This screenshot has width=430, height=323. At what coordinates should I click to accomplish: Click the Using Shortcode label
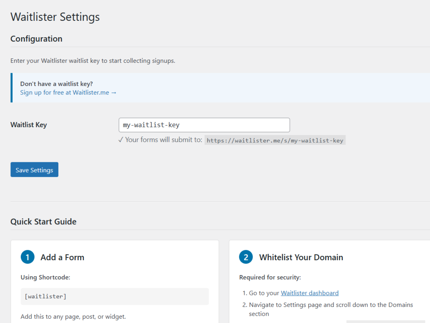tap(45, 277)
